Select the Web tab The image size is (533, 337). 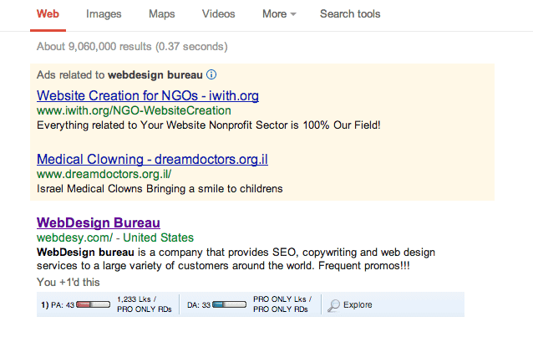click(x=48, y=14)
